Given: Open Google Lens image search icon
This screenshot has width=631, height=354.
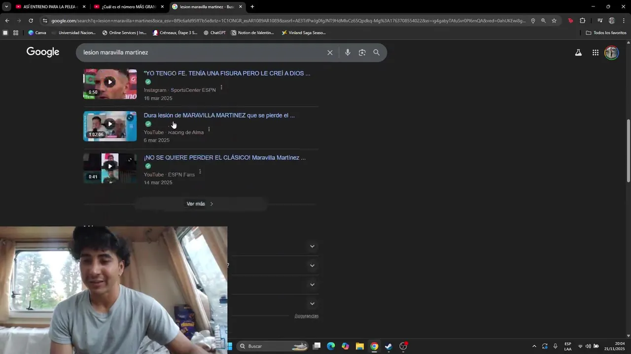Looking at the screenshot, I should (x=362, y=53).
